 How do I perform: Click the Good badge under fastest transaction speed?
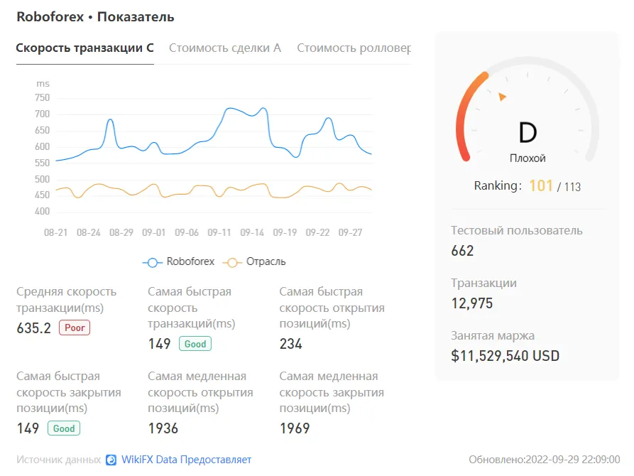195,344
